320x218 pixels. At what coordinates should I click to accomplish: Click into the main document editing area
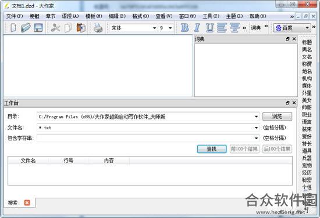[x=98, y=66]
